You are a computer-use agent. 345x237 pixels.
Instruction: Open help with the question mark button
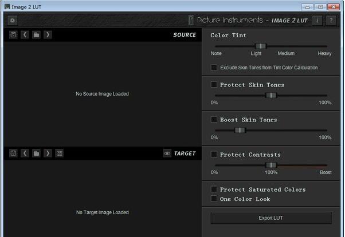coord(331,21)
